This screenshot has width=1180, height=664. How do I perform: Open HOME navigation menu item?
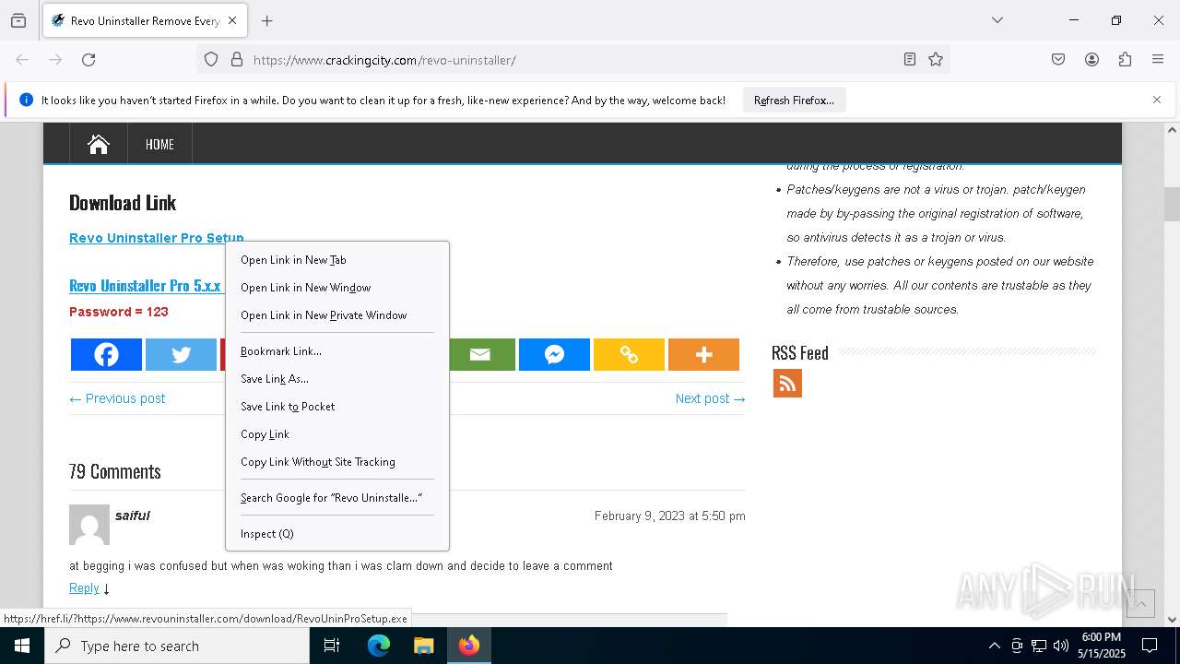point(159,144)
